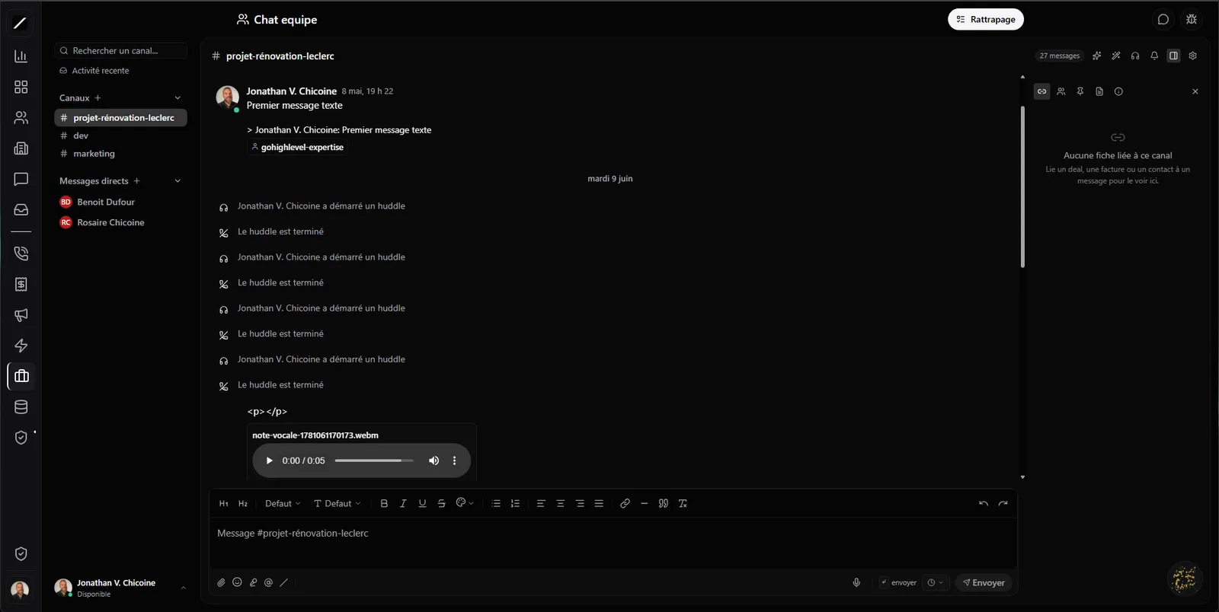
Task: Start a new direct message with plus
Action: [136, 180]
